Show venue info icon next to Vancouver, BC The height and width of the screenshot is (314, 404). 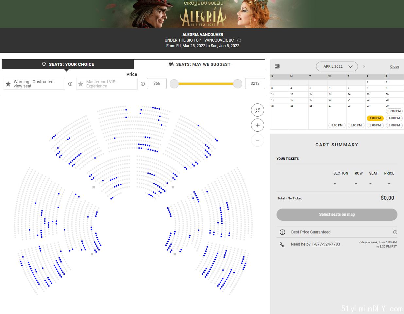[x=239, y=40]
